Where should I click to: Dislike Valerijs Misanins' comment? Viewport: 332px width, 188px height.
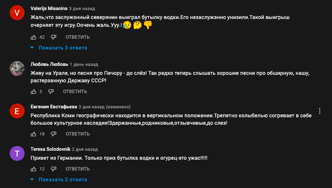pyautogui.click(x=54, y=37)
